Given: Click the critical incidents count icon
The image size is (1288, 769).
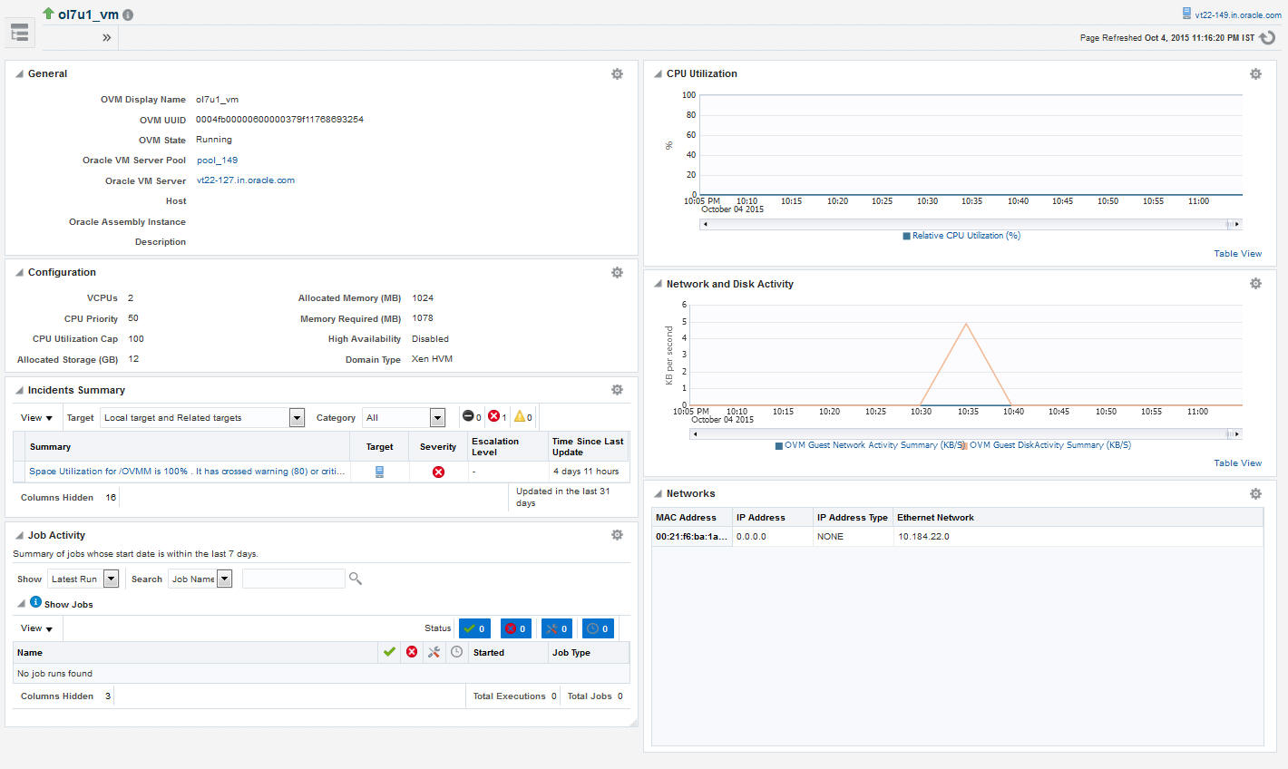Looking at the screenshot, I should pyautogui.click(x=494, y=416).
